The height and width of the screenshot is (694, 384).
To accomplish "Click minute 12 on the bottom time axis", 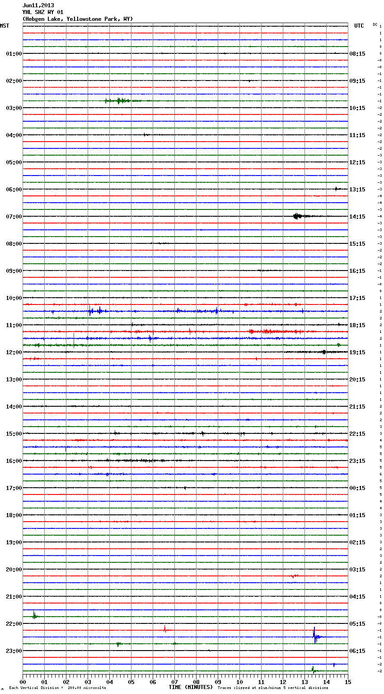I will pos(283,682).
